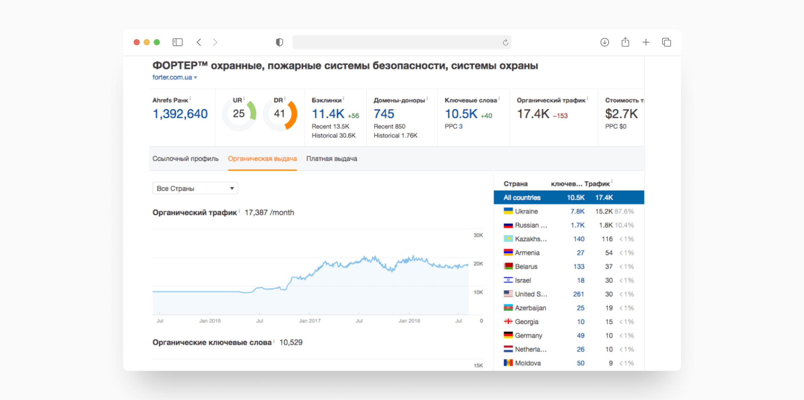Click the Ukraine flag in country list

click(x=508, y=211)
